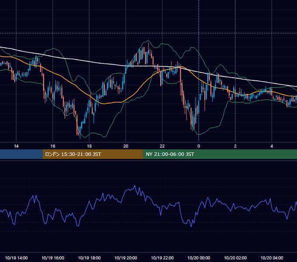Click the date label 10/19 16:00
Viewport: 297px width, 262px height.
point(53,258)
